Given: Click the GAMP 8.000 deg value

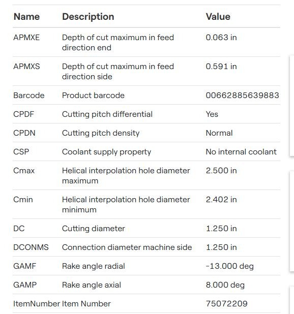Looking at the screenshot, I should coord(225,285).
